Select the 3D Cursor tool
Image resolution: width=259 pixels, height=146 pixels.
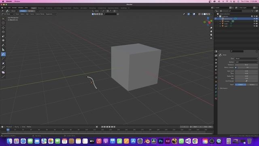[3, 23]
